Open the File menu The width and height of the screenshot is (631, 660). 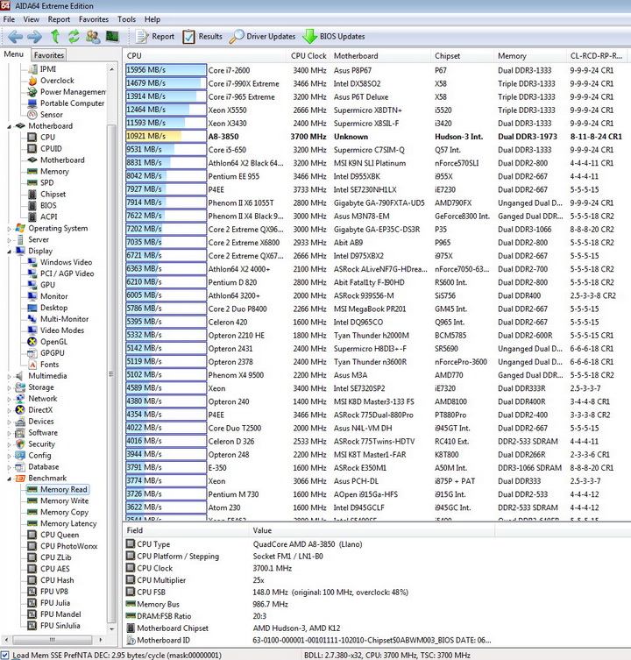coord(9,19)
